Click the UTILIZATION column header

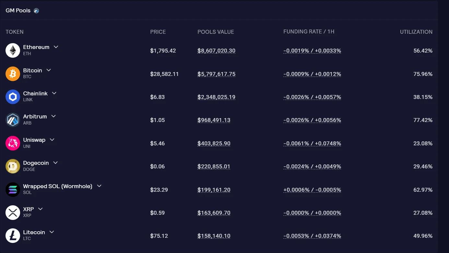pyautogui.click(x=416, y=32)
